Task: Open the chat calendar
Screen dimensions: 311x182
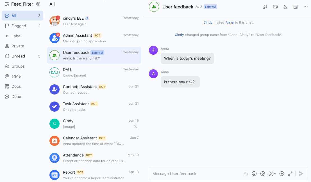Action: point(295,7)
